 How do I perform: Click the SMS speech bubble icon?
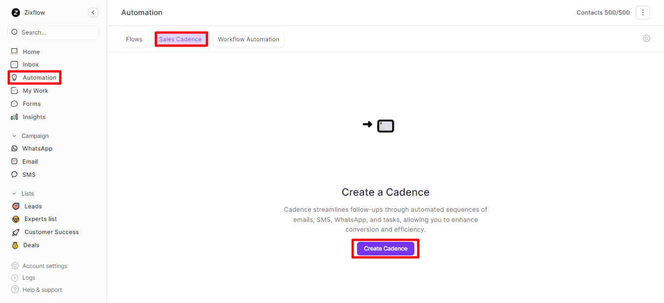15,175
